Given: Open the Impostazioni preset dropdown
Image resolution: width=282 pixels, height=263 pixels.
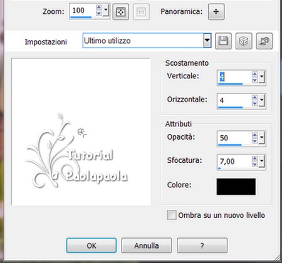Looking at the screenshot, I should (x=207, y=40).
